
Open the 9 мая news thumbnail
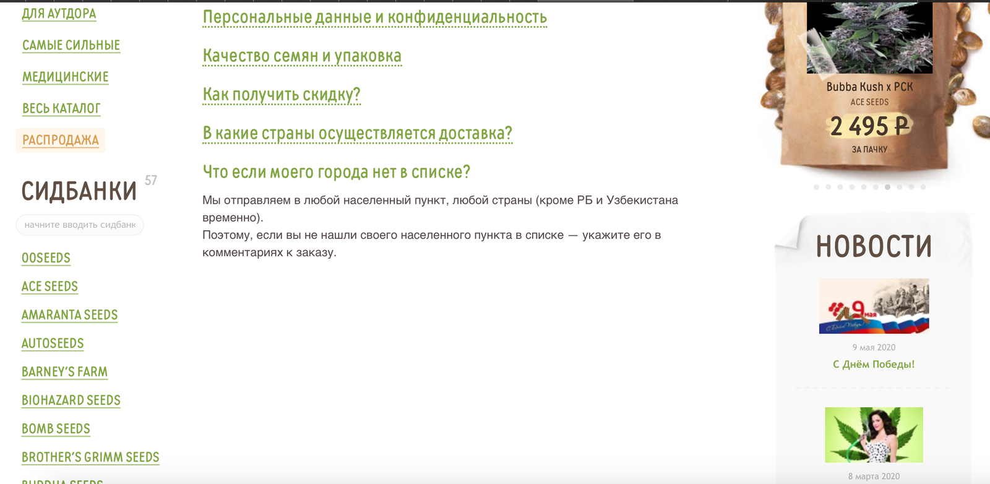click(x=874, y=306)
